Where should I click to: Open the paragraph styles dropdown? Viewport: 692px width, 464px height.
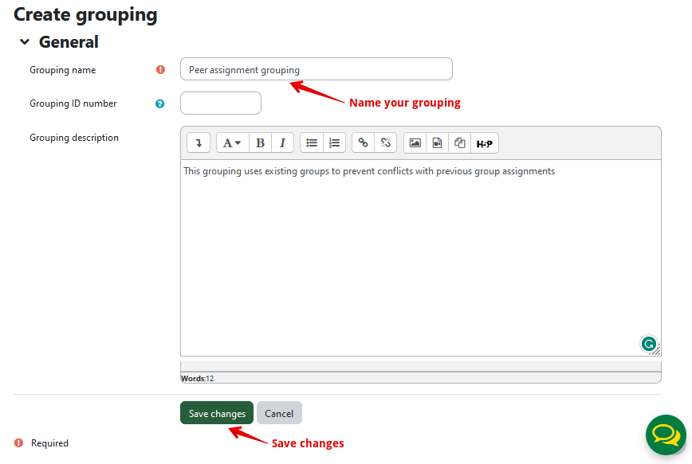pos(232,143)
